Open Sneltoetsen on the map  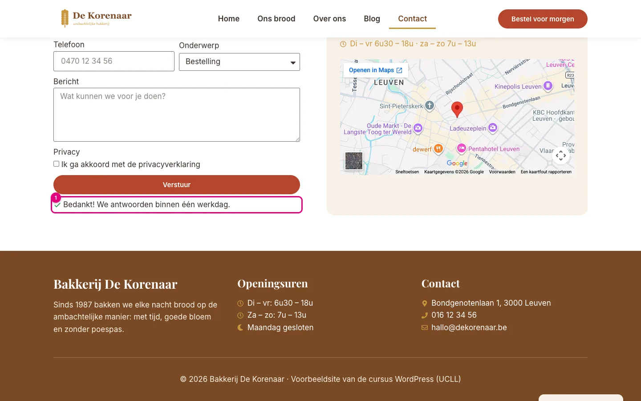click(407, 172)
